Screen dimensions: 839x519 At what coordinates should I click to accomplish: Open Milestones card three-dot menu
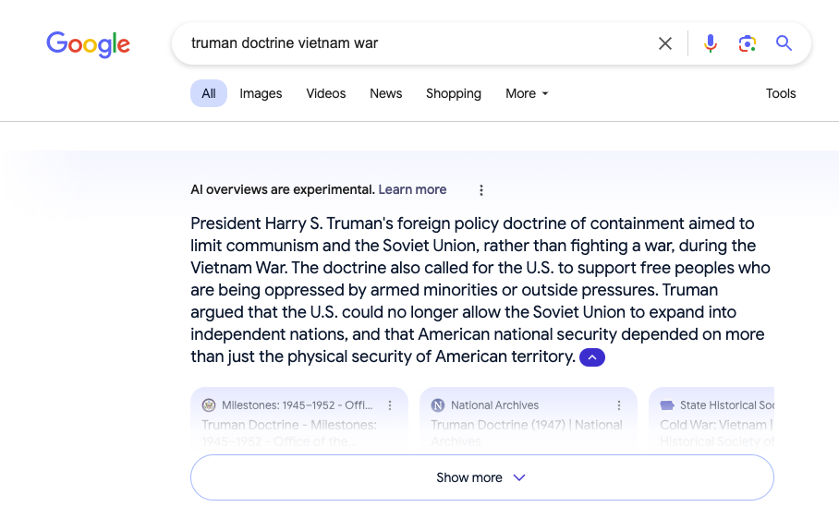[390, 405]
